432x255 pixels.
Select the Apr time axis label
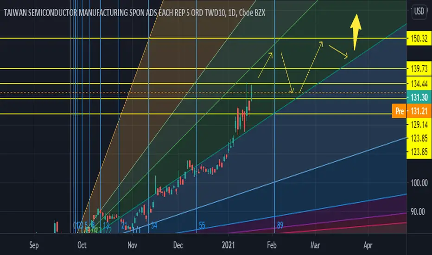coord(368,245)
